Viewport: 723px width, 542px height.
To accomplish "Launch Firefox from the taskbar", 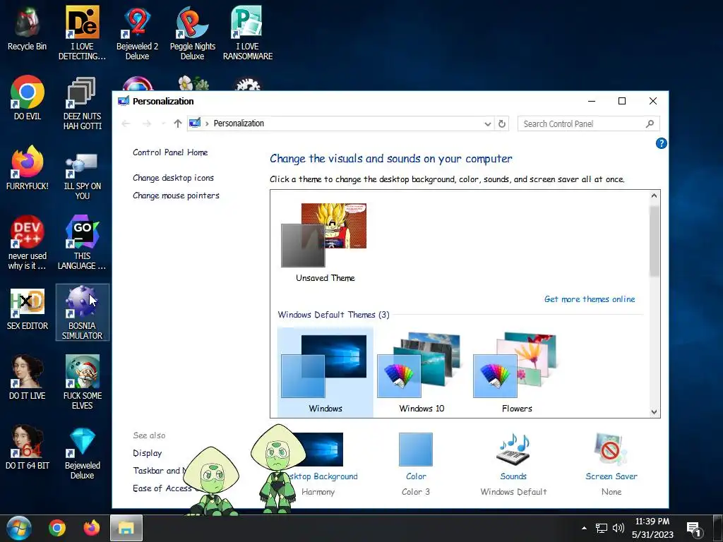I will (x=92, y=528).
